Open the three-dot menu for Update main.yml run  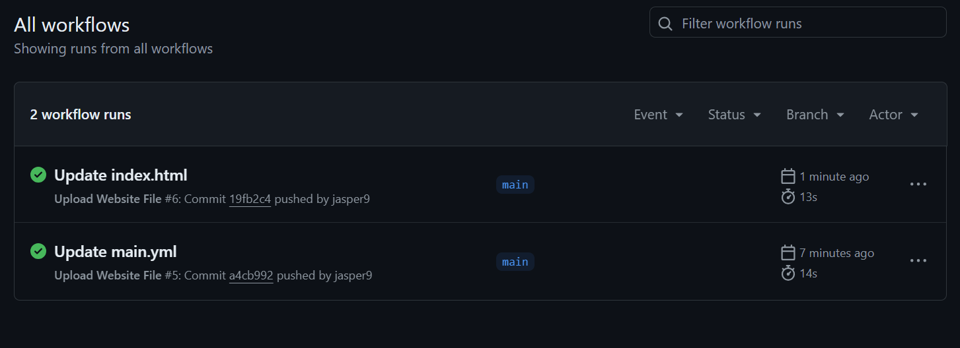pyautogui.click(x=918, y=261)
